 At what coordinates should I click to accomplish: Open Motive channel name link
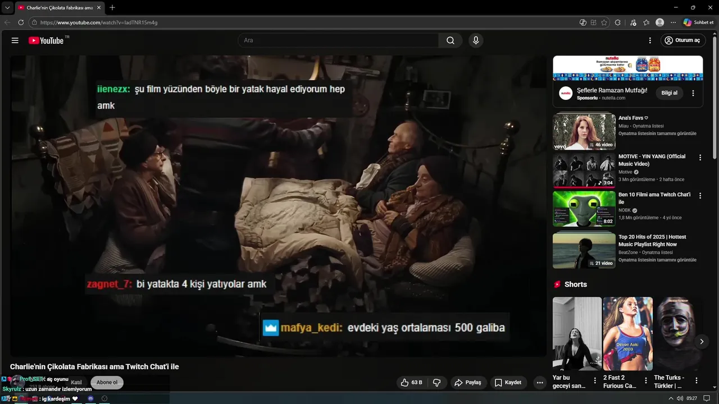pyautogui.click(x=625, y=172)
